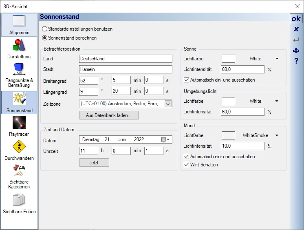Open Fangpunkte & Bemaßung settings
The image size is (304, 230).
[19, 75]
